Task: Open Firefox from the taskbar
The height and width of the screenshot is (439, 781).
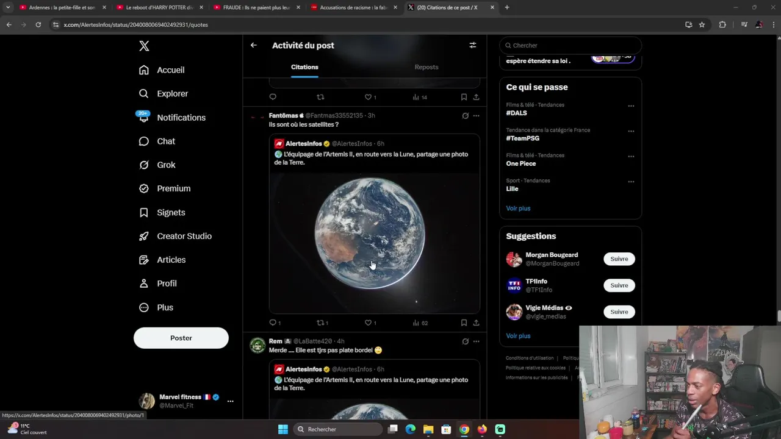Action: pos(482,429)
